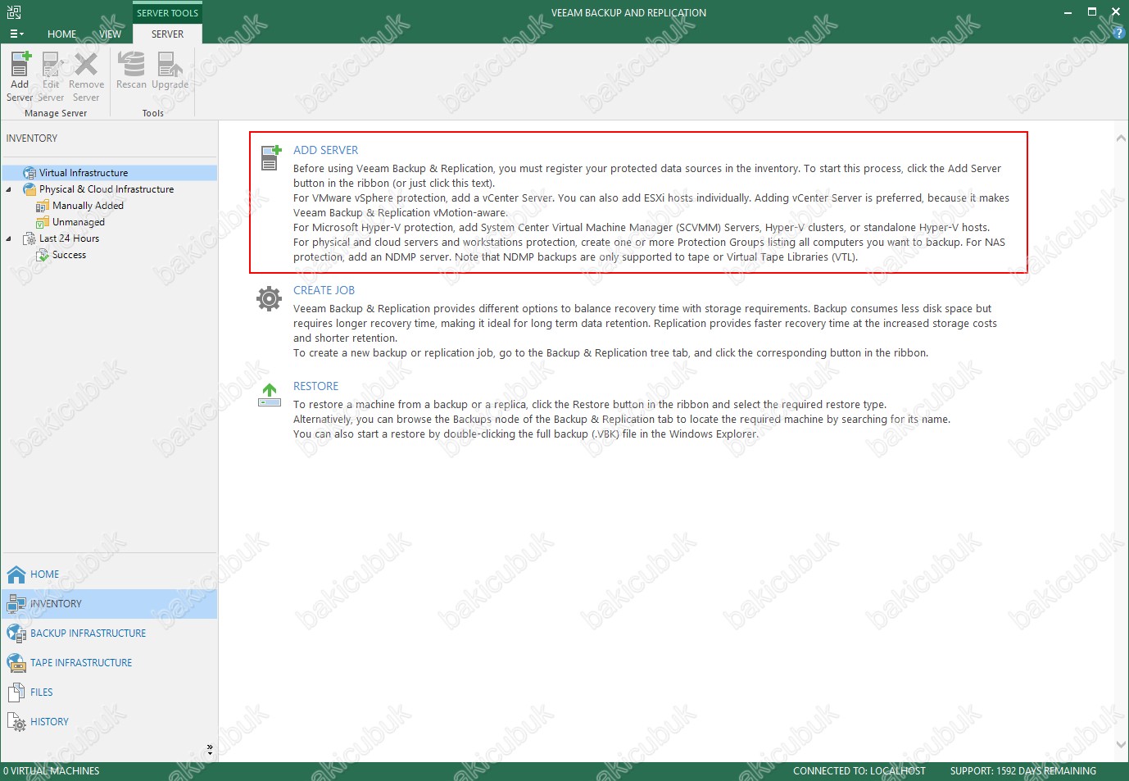Select Physical & Cloud Infrastructure node
Screen dimensions: 1129x781
pos(107,189)
